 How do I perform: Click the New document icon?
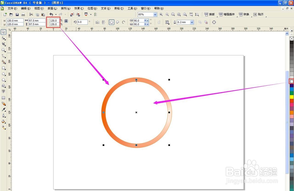click(5, 14)
